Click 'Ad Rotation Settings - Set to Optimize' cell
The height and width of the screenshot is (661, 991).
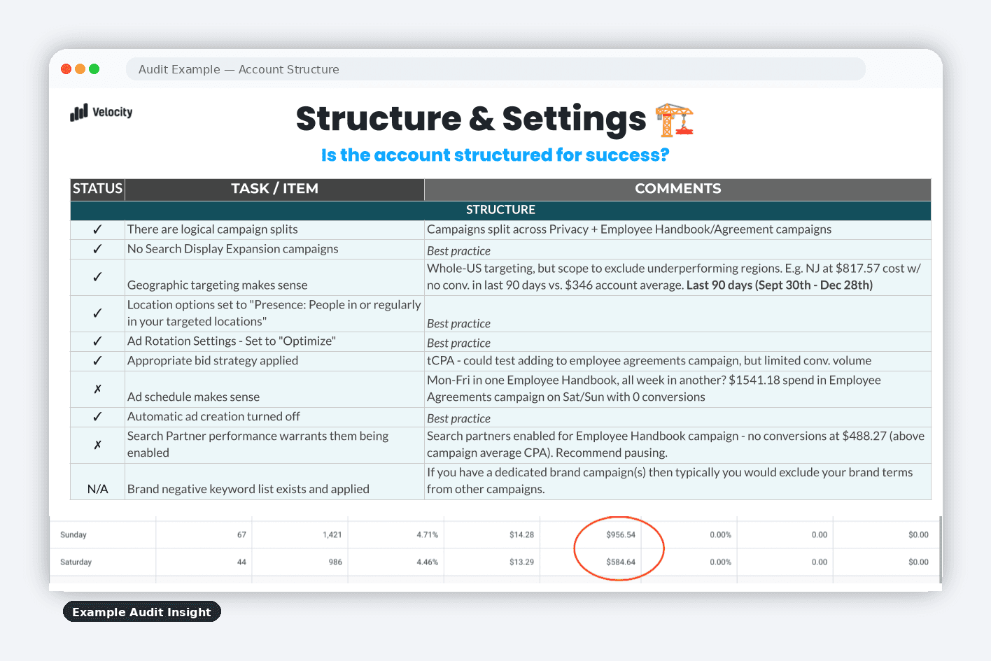pos(274,341)
